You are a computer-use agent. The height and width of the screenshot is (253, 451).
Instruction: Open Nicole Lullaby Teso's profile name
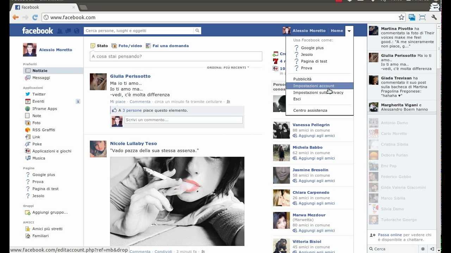pyautogui.click(x=133, y=143)
